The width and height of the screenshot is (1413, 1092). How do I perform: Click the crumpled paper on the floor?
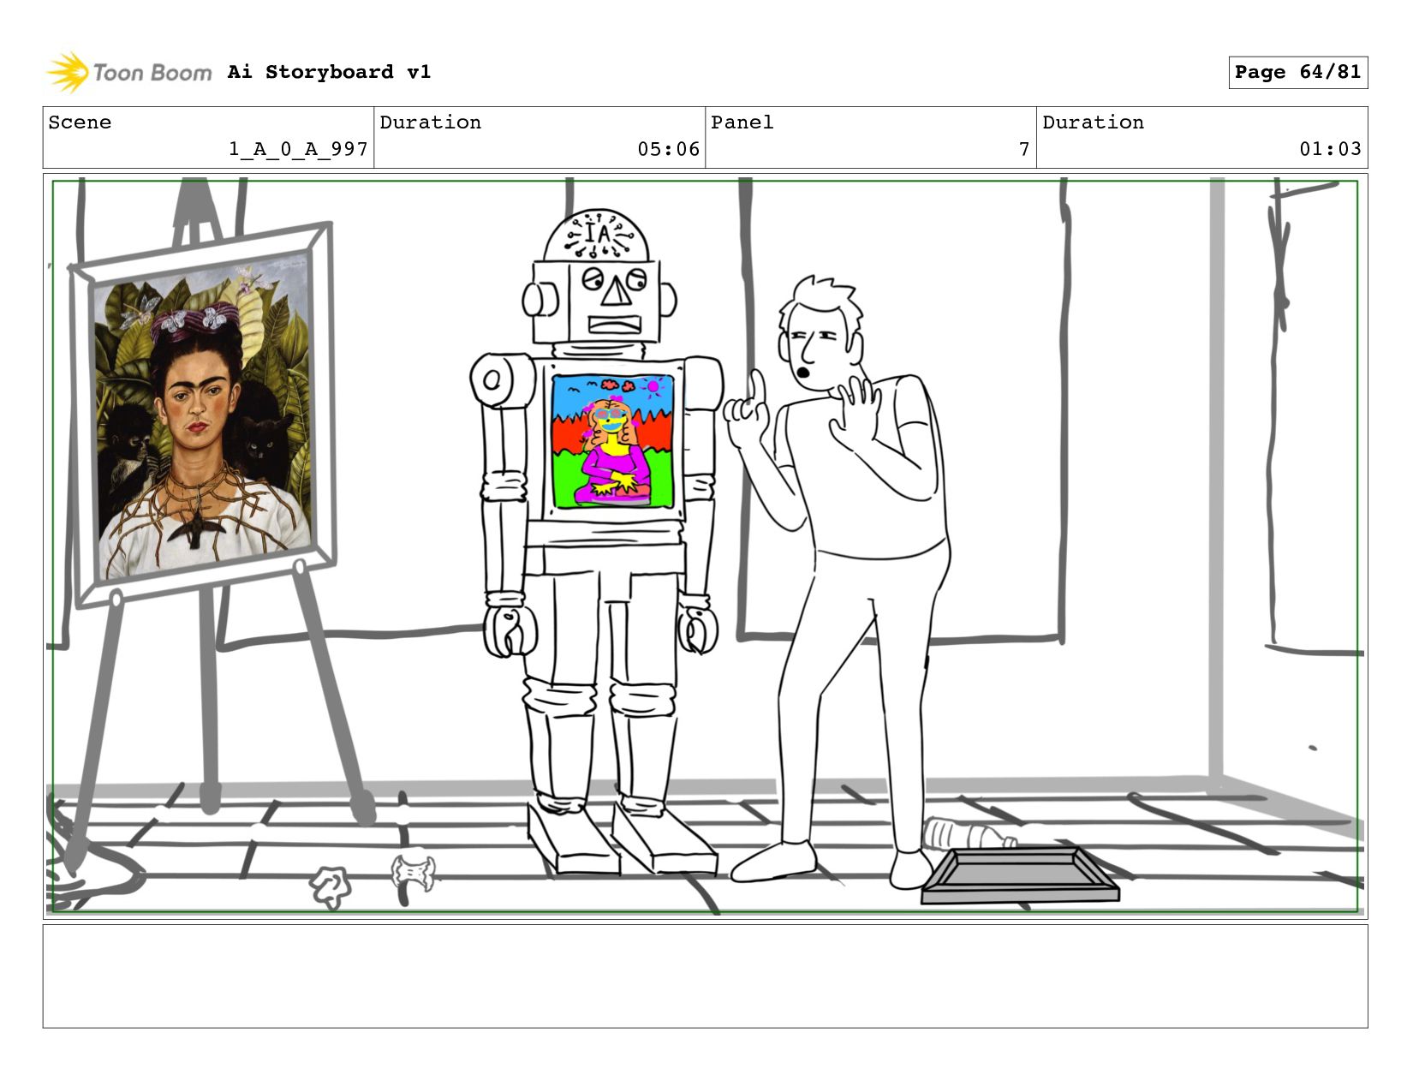click(330, 886)
